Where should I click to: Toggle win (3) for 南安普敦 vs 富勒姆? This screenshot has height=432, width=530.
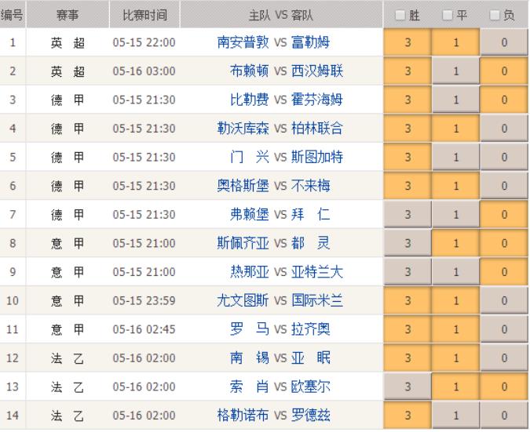pos(408,43)
